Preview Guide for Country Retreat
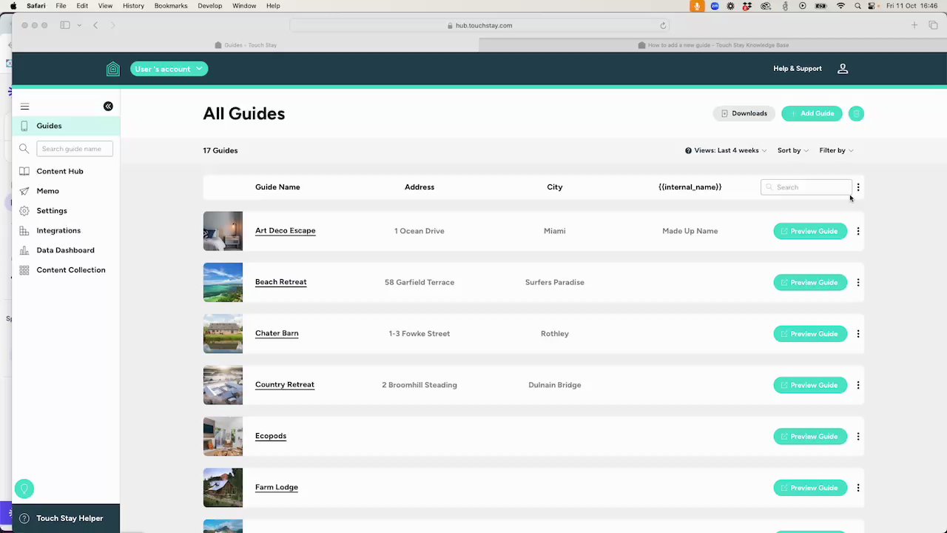Screen dimensions: 947x533 pyautogui.click(x=810, y=385)
